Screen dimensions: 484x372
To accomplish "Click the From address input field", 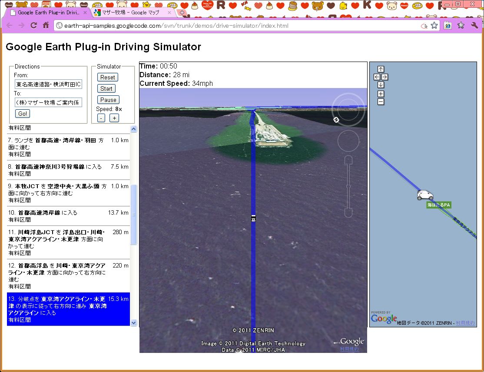I will (48, 84).
